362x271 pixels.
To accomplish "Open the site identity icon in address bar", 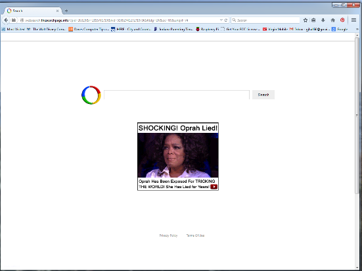I will pyautogui.click(x=22, y=20).
